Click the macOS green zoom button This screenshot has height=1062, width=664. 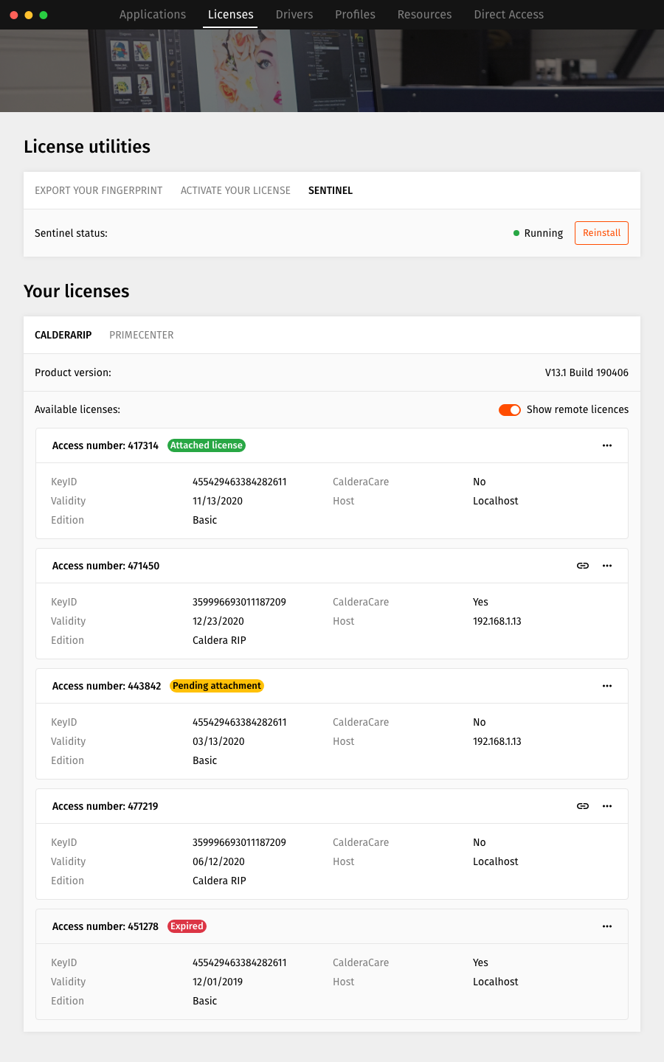(x=44, y=15)
